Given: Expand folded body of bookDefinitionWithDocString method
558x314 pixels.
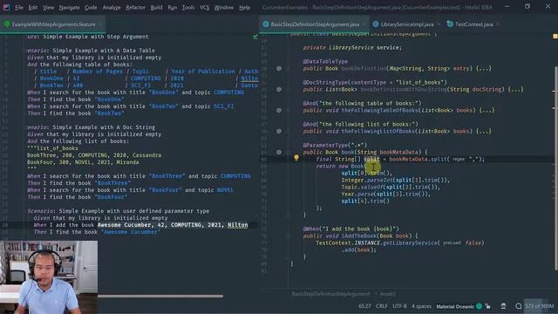Looking at the screenshot, I should 516,89.
